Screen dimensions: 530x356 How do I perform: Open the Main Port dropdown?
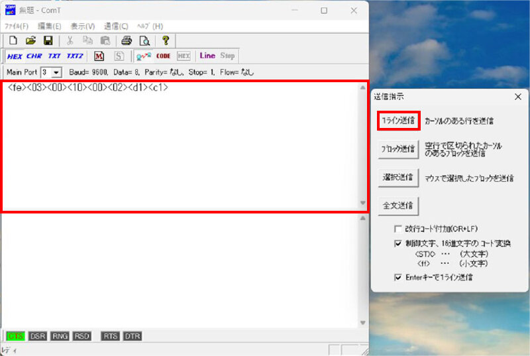56,72
